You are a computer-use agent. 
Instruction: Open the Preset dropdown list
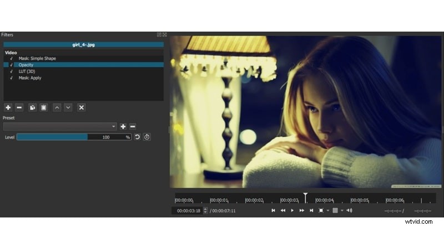[x=60, y=126]
